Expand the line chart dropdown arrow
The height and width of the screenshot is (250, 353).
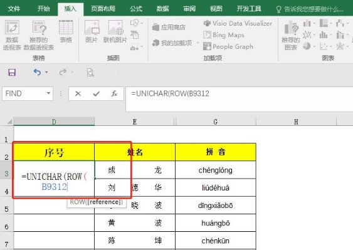tap(314, 35)
